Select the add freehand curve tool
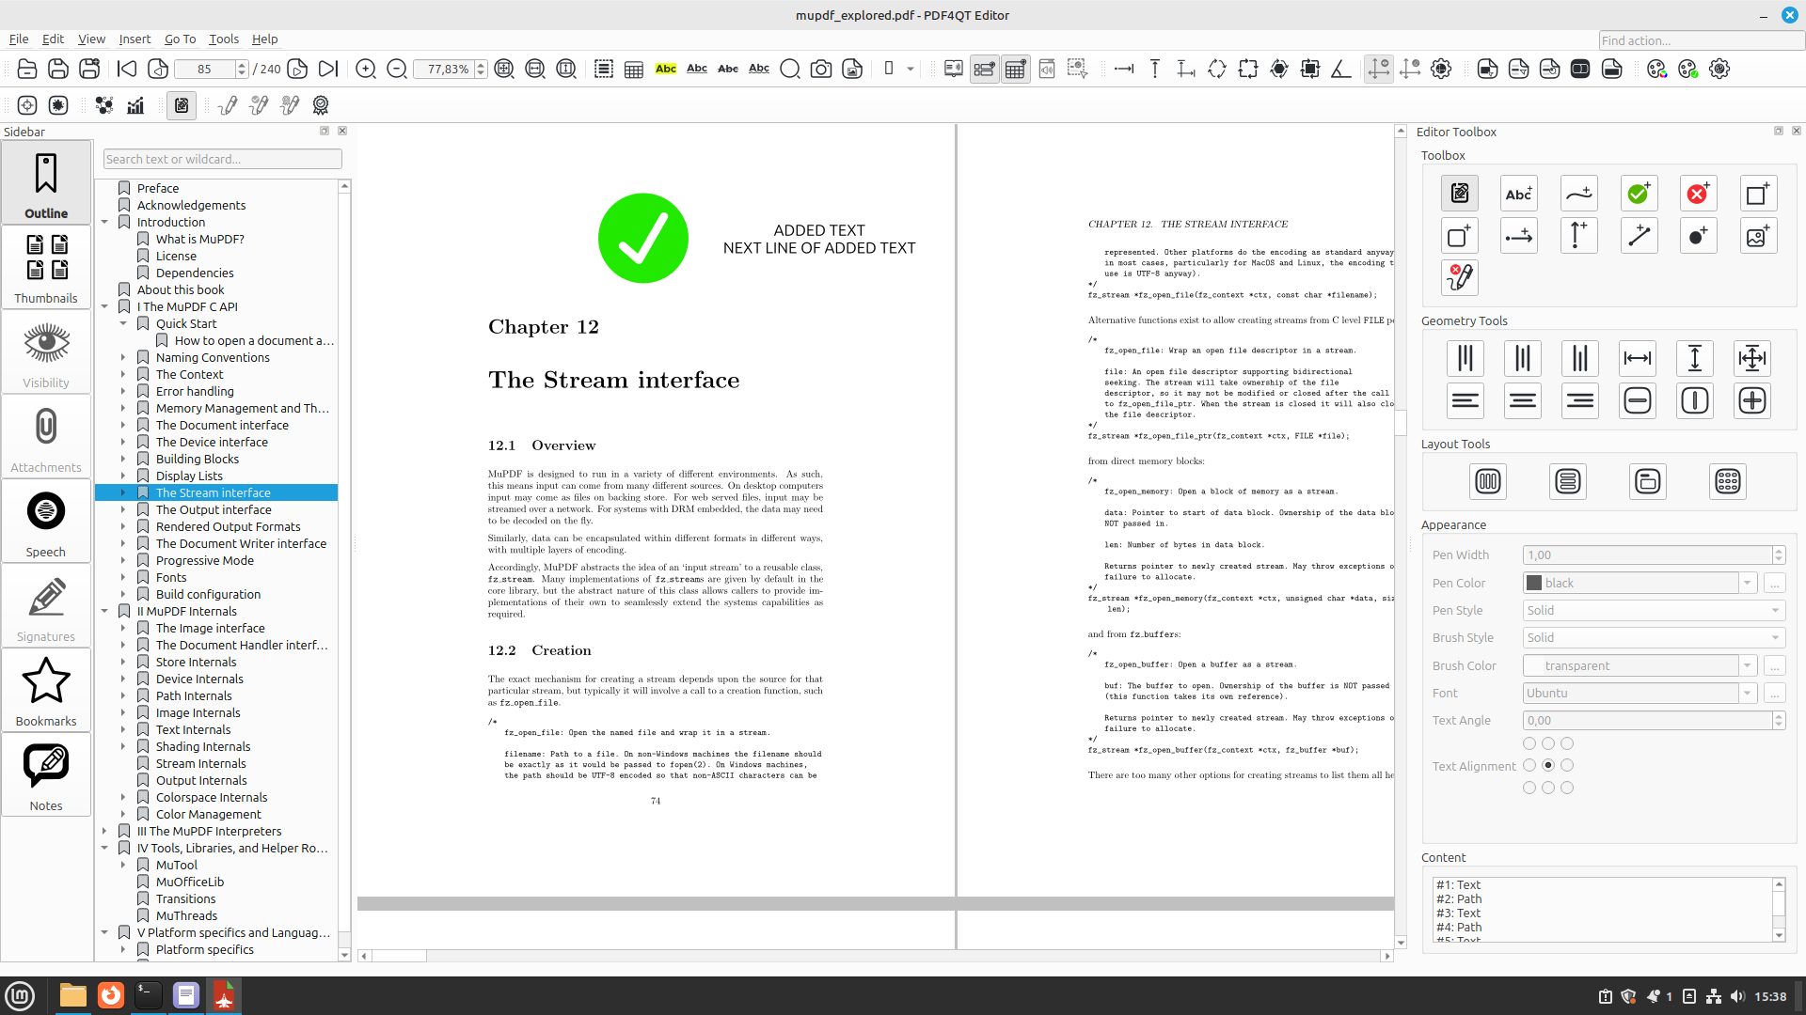The height and width of the screenshot is (1015, 1806). click(1578, 194)
